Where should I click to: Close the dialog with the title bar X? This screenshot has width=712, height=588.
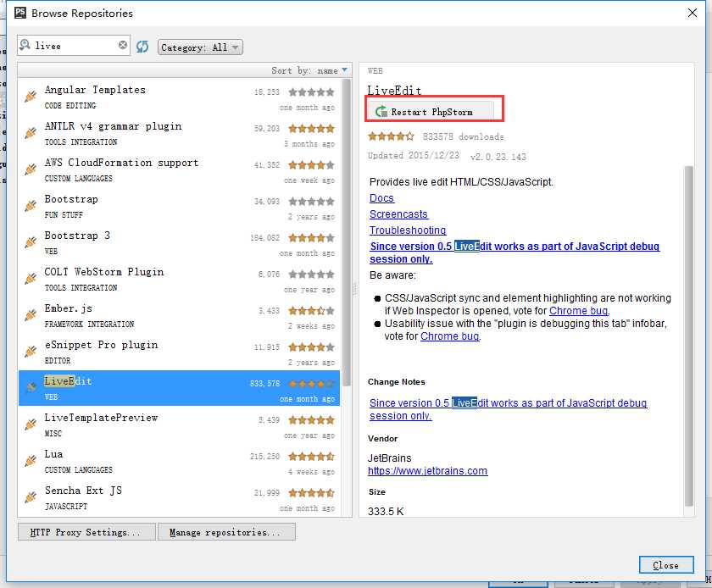coord(692,13)
